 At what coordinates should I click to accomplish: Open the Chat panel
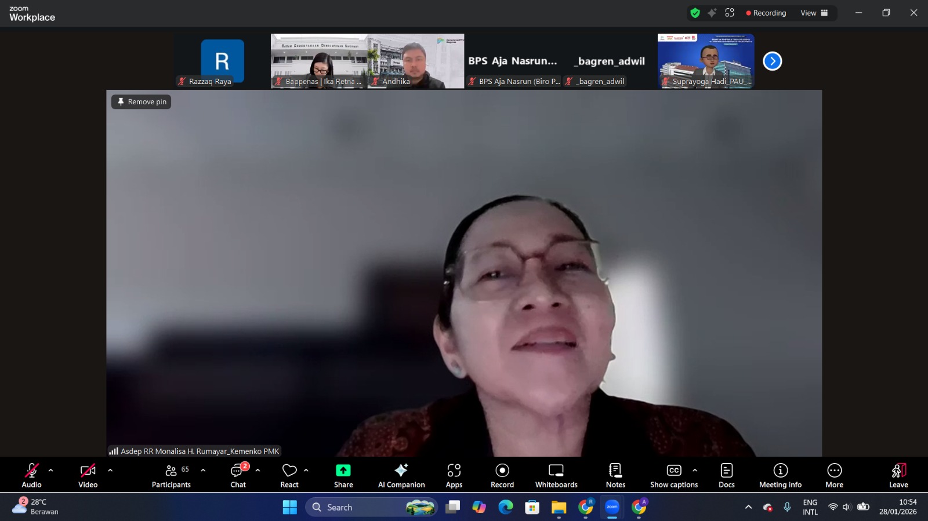238,475
